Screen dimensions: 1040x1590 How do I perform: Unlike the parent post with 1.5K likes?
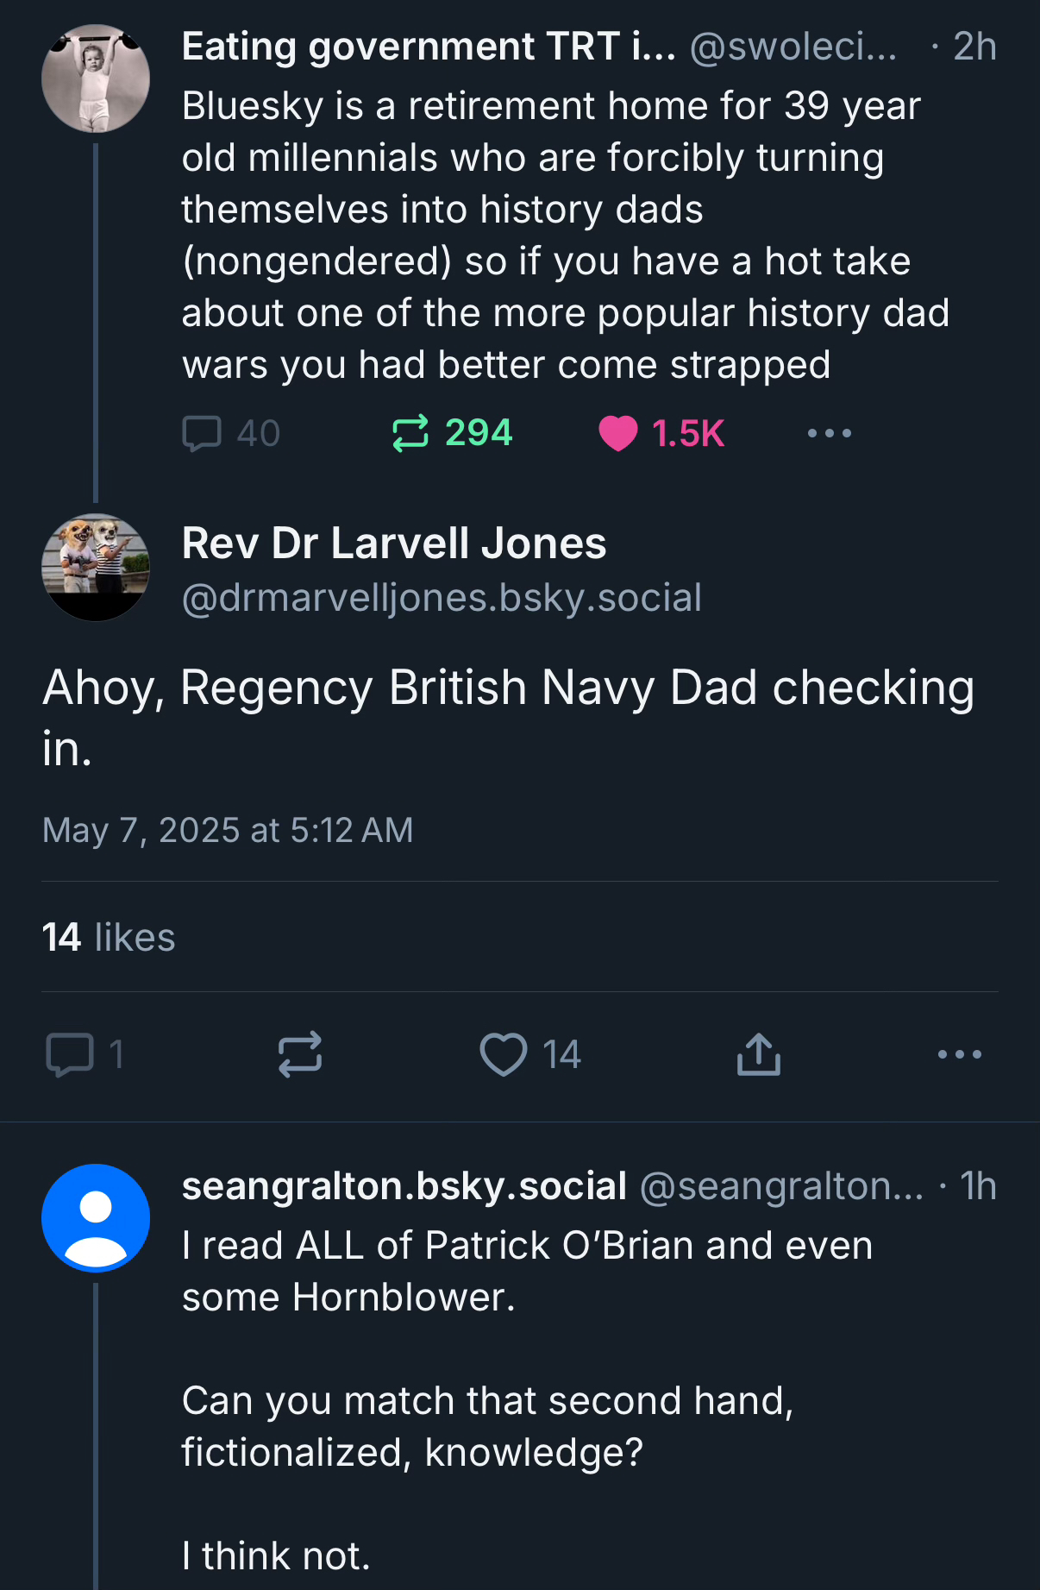617,433
